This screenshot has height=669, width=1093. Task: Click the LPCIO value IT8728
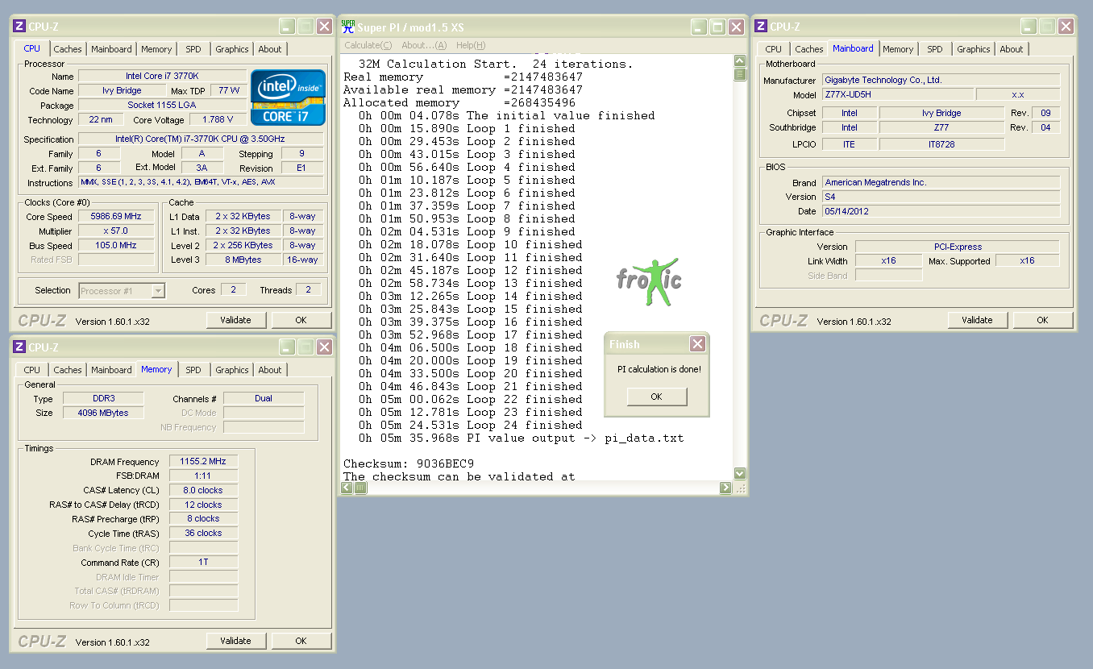pyautogui.click(x=942, y=144)
